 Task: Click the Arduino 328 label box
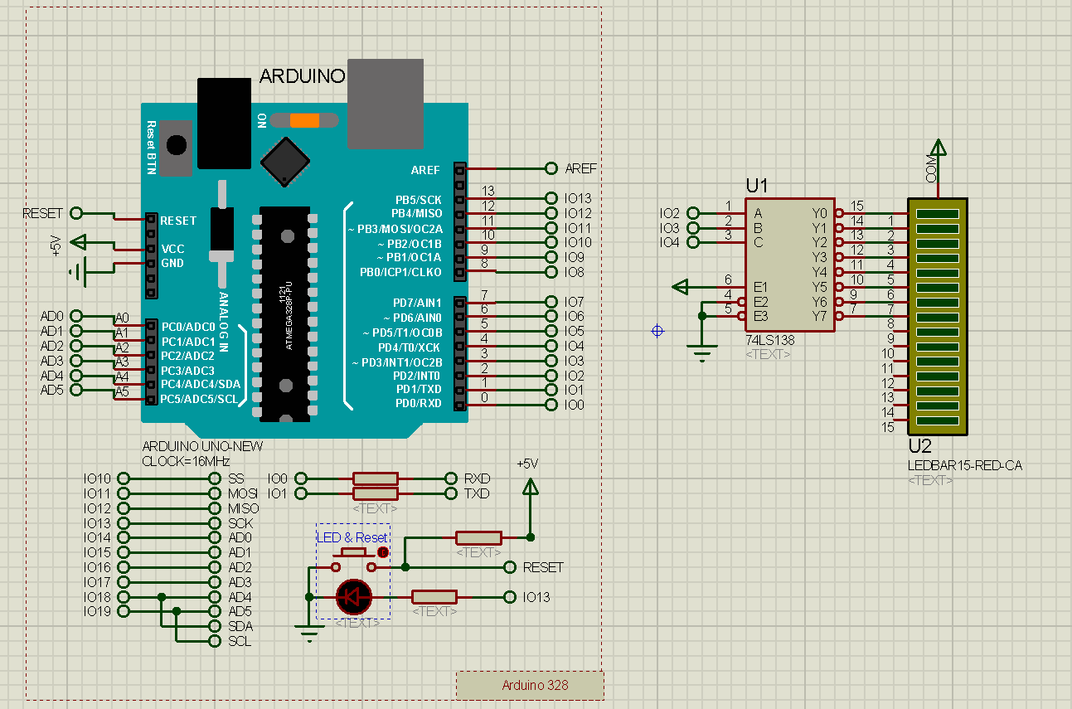click(x=530, y=685)
